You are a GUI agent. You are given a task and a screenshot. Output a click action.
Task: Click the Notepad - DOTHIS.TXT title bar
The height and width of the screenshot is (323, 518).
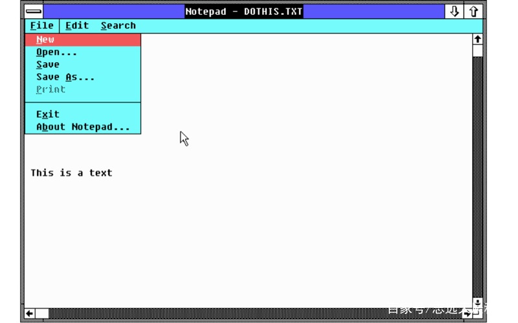click(244, 12)
